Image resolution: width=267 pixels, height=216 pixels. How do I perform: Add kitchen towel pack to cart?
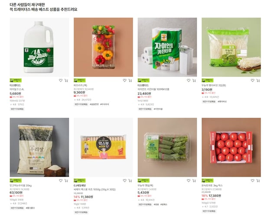[x=194, y=80]
